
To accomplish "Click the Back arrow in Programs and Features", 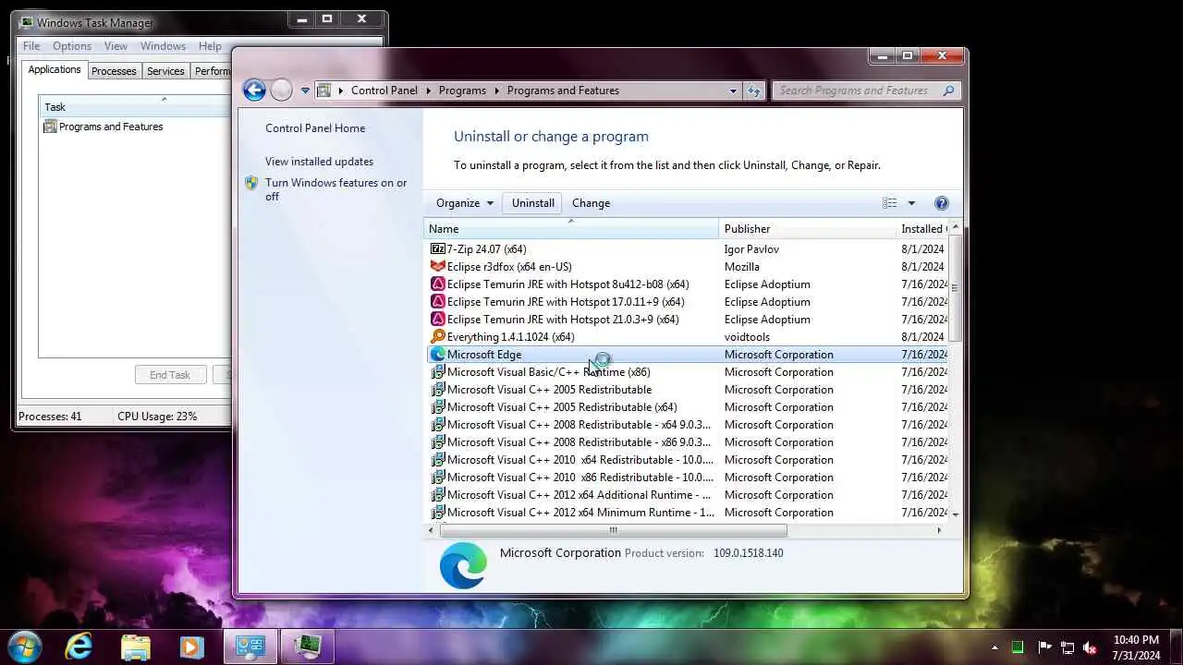I will pos(254,90).
